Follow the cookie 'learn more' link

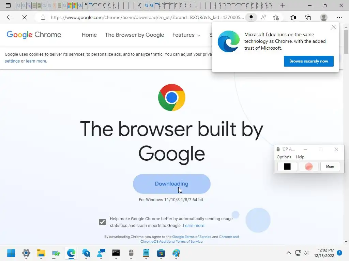pyautogui.click(x=36, y=61)
